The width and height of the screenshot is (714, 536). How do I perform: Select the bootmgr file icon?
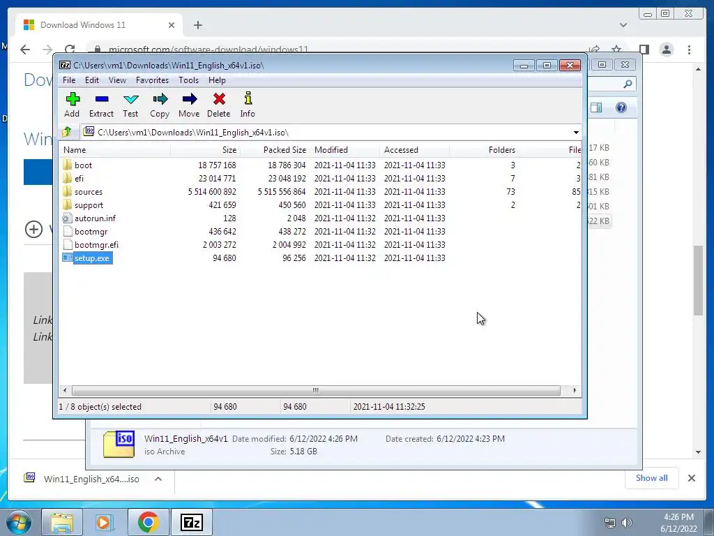click(68, 231)
